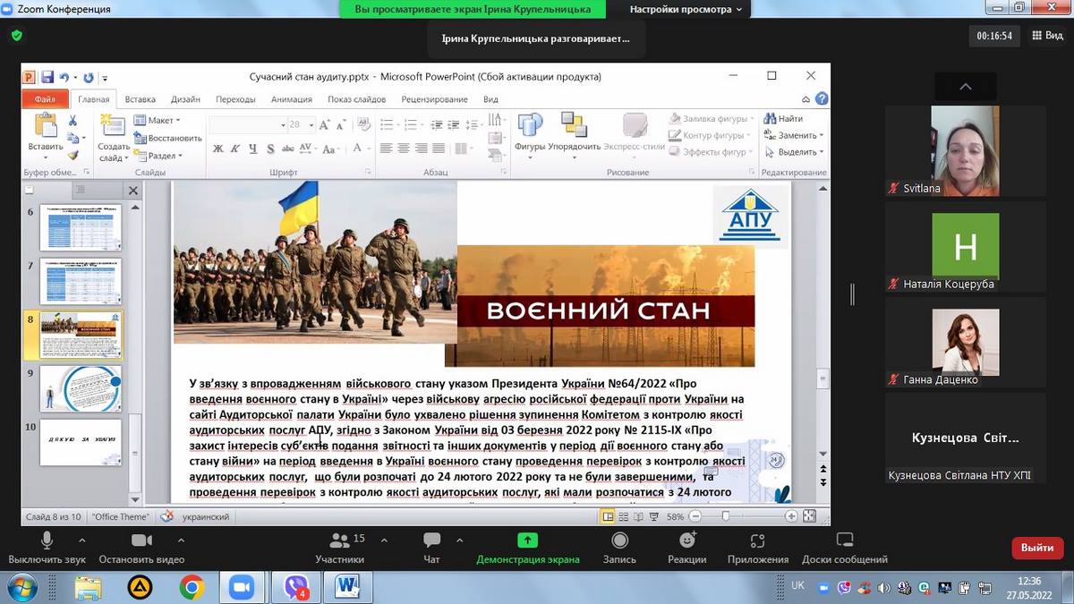Expand the Настройки просмотра dropdown

(x=686, y=10)
